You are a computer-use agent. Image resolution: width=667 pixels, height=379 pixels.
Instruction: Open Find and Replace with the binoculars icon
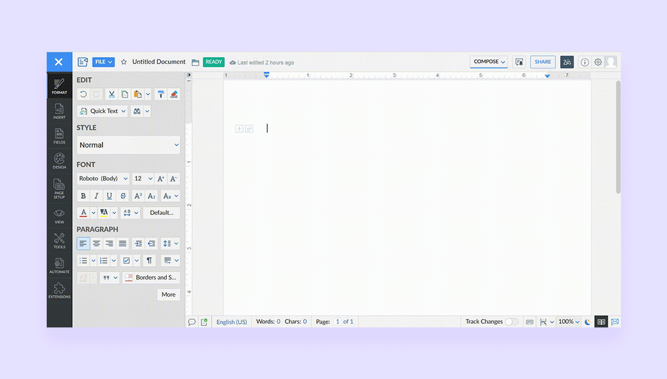[x=137, y=111]
